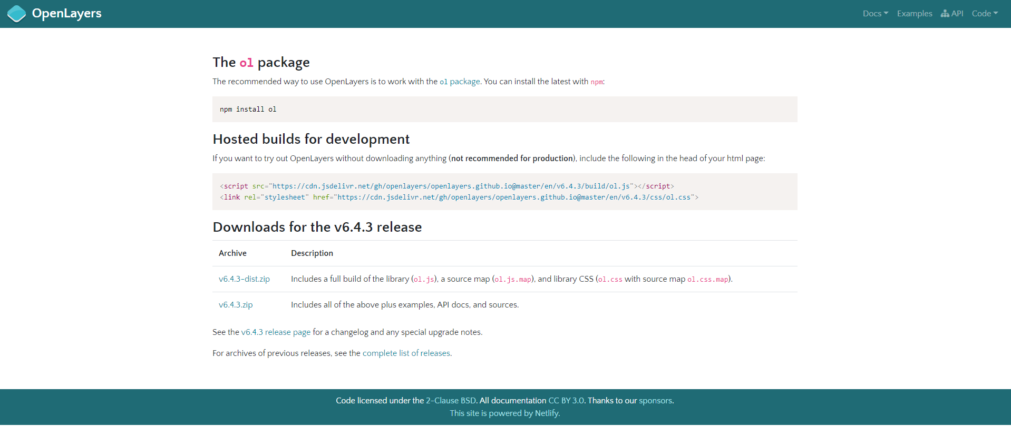This screenshot has height=426, width=1011.
Task: Click 'Downloads for the v6.4.3 release' heading
Action: coord(317,227)
